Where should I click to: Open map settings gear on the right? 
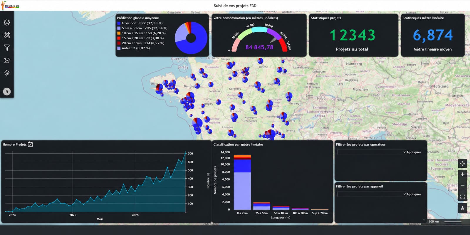[x=462, y=163]
